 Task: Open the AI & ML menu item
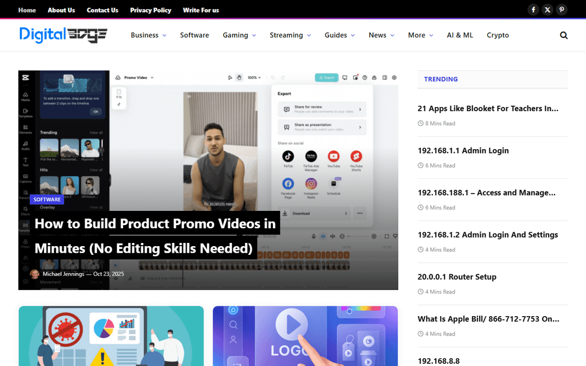click(460, 35)
